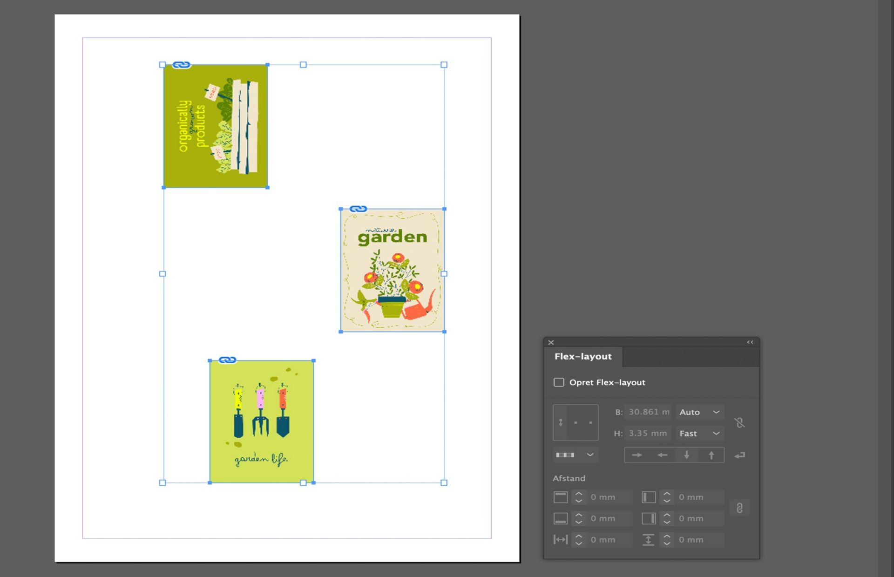894x577 pixels.
Task: Click the flex direction right arrow
Action: click(x=637, y=455)
